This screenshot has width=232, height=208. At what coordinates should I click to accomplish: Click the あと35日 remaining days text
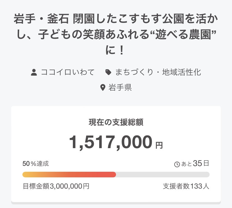coord(195,164)
